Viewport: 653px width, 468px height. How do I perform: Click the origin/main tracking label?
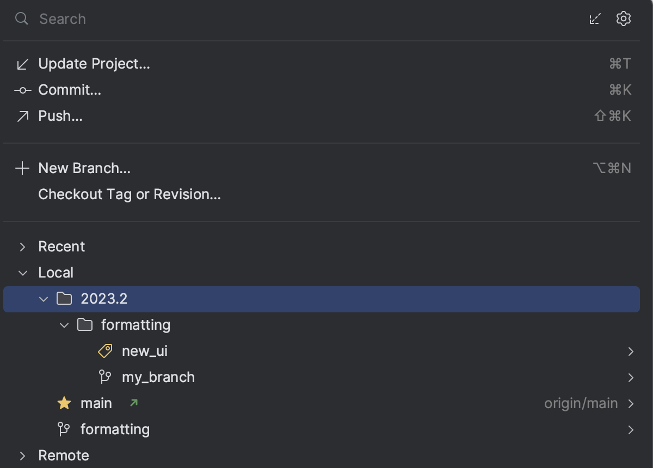pos(580,403)
